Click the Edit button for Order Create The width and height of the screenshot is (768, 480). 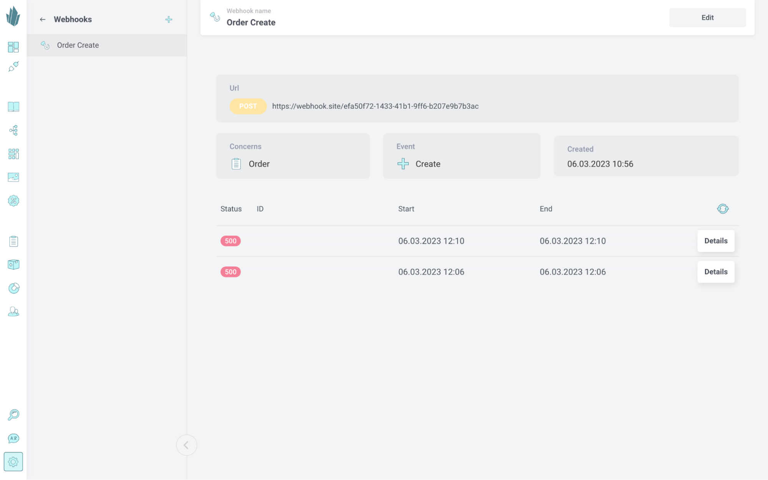[707, 17]
